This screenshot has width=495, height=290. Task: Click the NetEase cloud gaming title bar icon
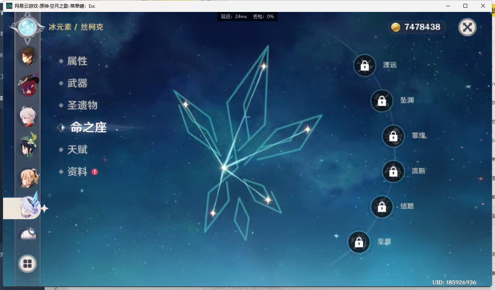tap(9, 6)
